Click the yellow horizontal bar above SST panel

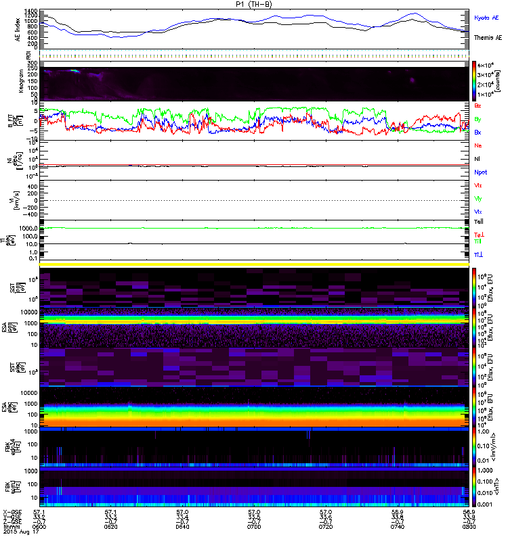click(255, 264)
